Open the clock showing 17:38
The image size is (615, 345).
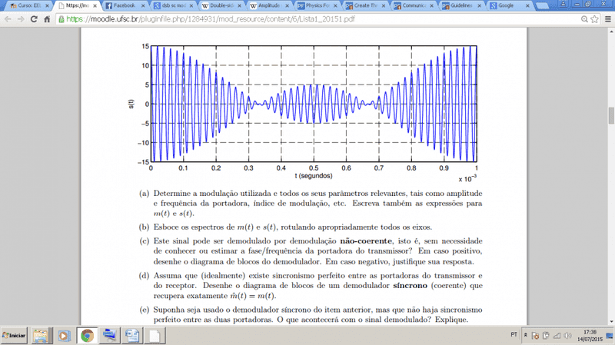[590, 336]
